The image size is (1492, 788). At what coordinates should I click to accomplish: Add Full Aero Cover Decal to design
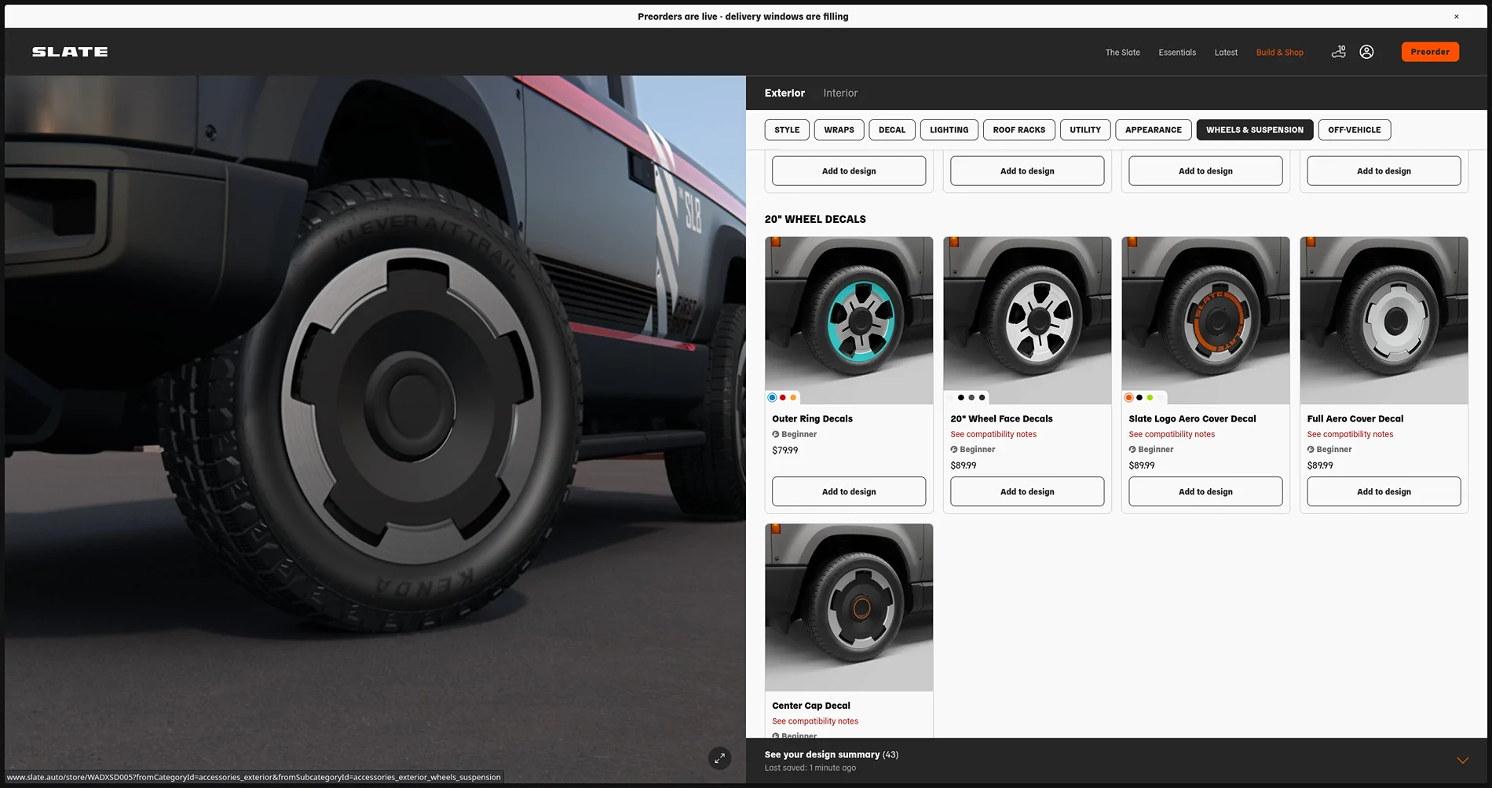[x=1384, y=491]
